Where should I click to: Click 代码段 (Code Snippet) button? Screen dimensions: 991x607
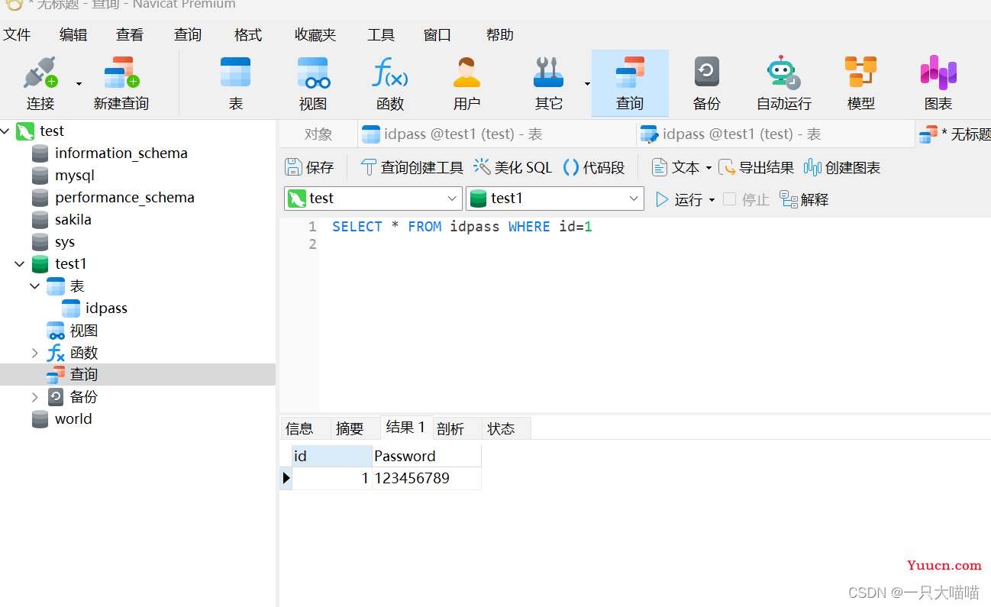click(594, 167)
